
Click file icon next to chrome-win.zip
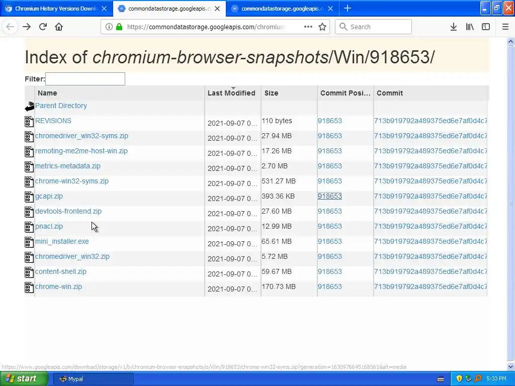(29, 287)
